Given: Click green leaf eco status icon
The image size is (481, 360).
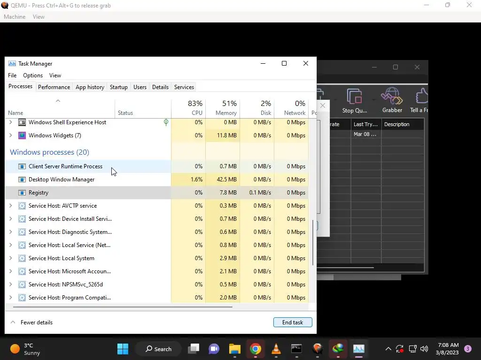Looking at the screenshot, I should 166,122.
